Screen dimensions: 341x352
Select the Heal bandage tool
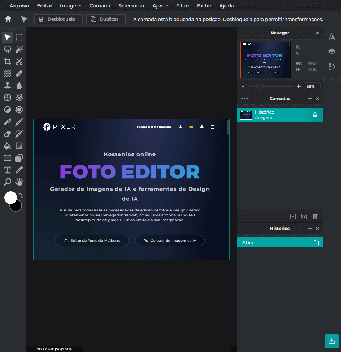tap(19, 74)
